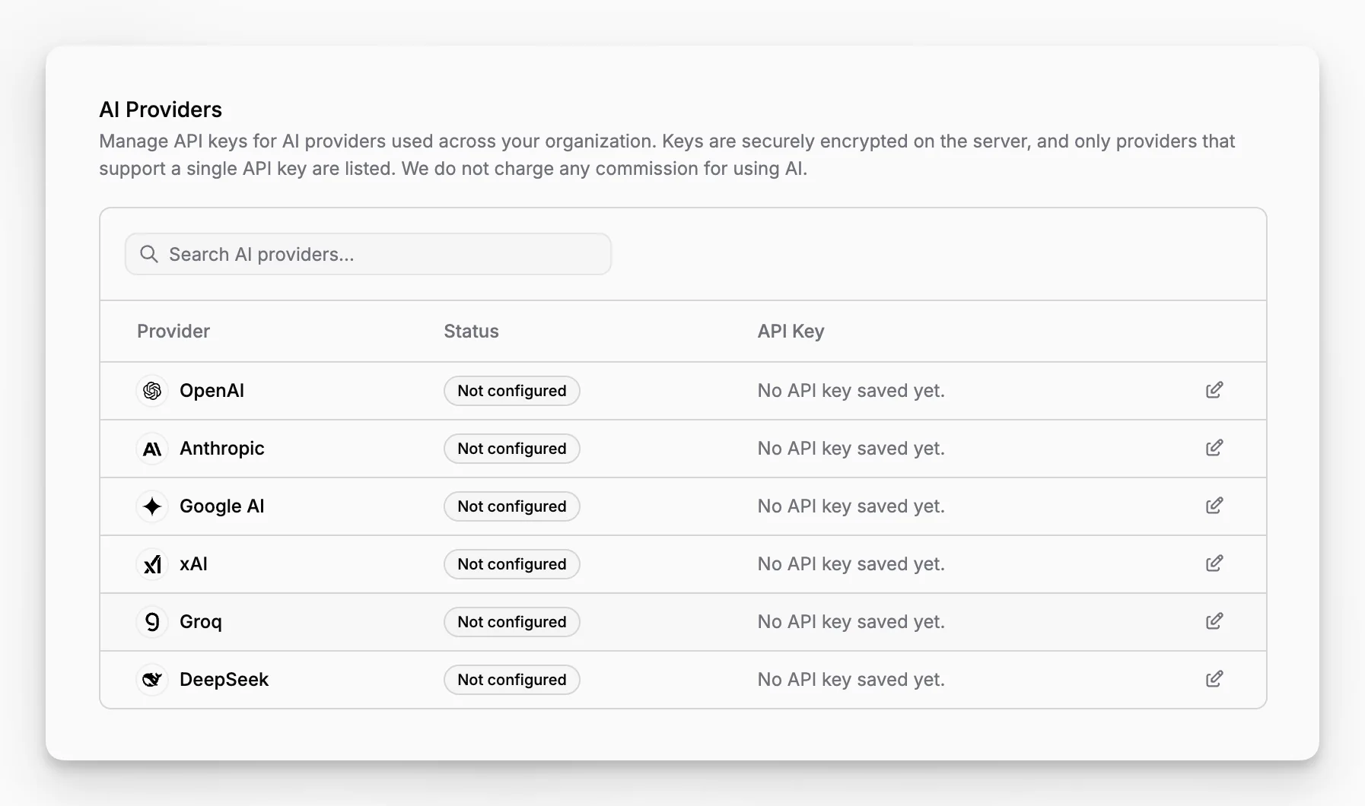Viewport: 1365px width, 806px height.
Task: Edit the DeepSeek API key
Action: pos(1214,679)
